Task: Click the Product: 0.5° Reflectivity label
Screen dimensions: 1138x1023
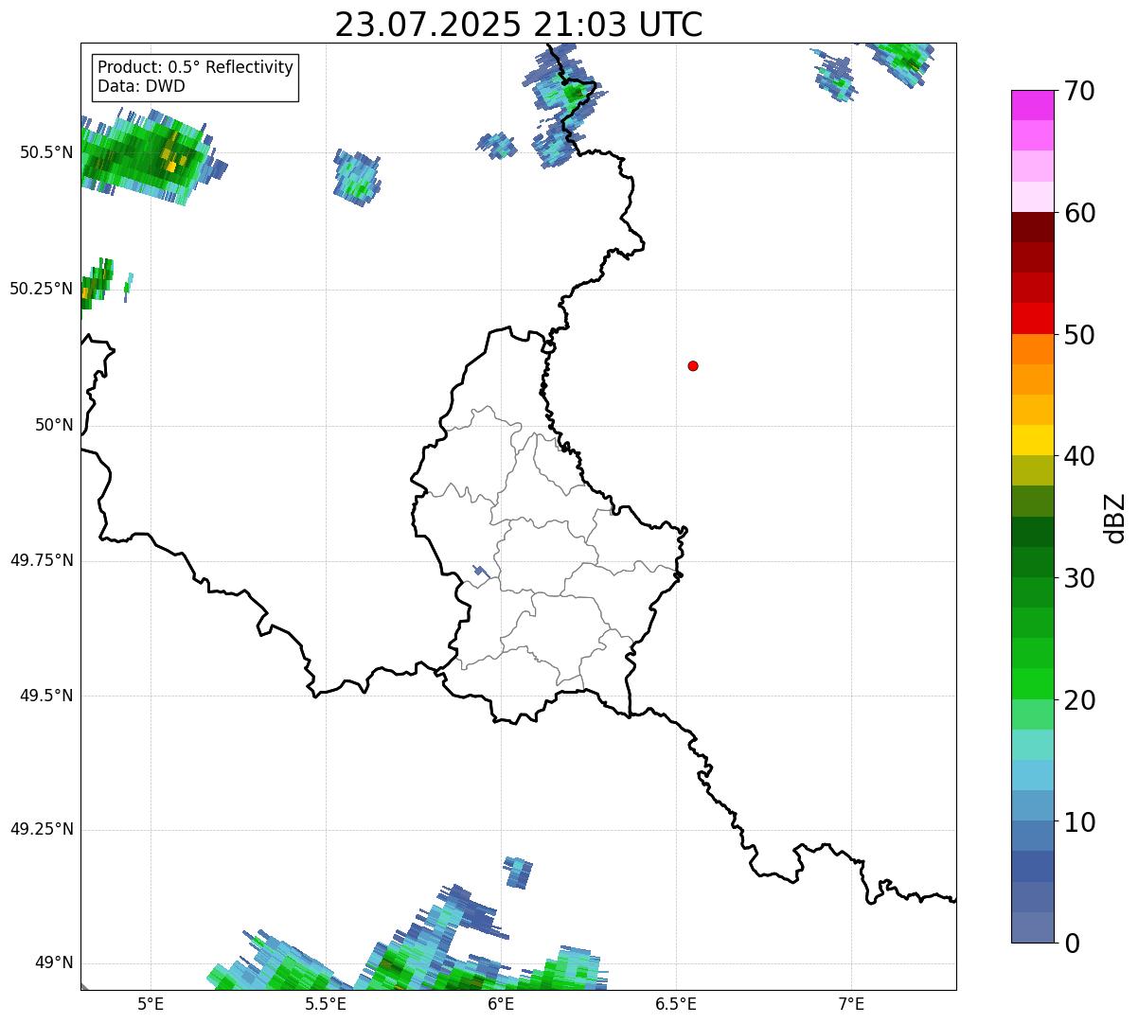Action: tap(195, 68)
